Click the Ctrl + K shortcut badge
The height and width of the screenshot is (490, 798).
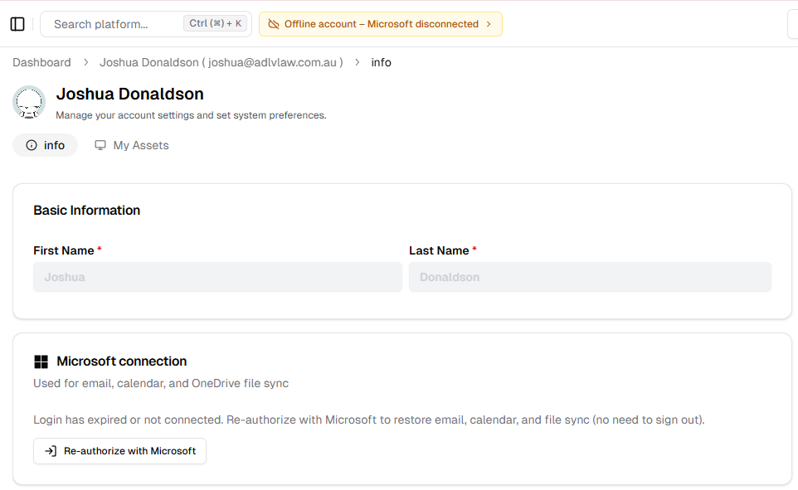pyautogui.click(x=216, y=23)
